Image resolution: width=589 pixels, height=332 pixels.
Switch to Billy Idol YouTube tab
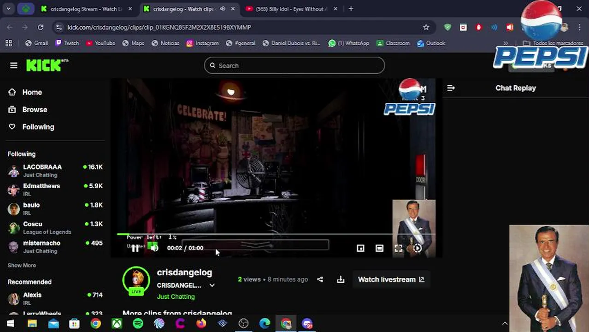[x=292, y=9]
